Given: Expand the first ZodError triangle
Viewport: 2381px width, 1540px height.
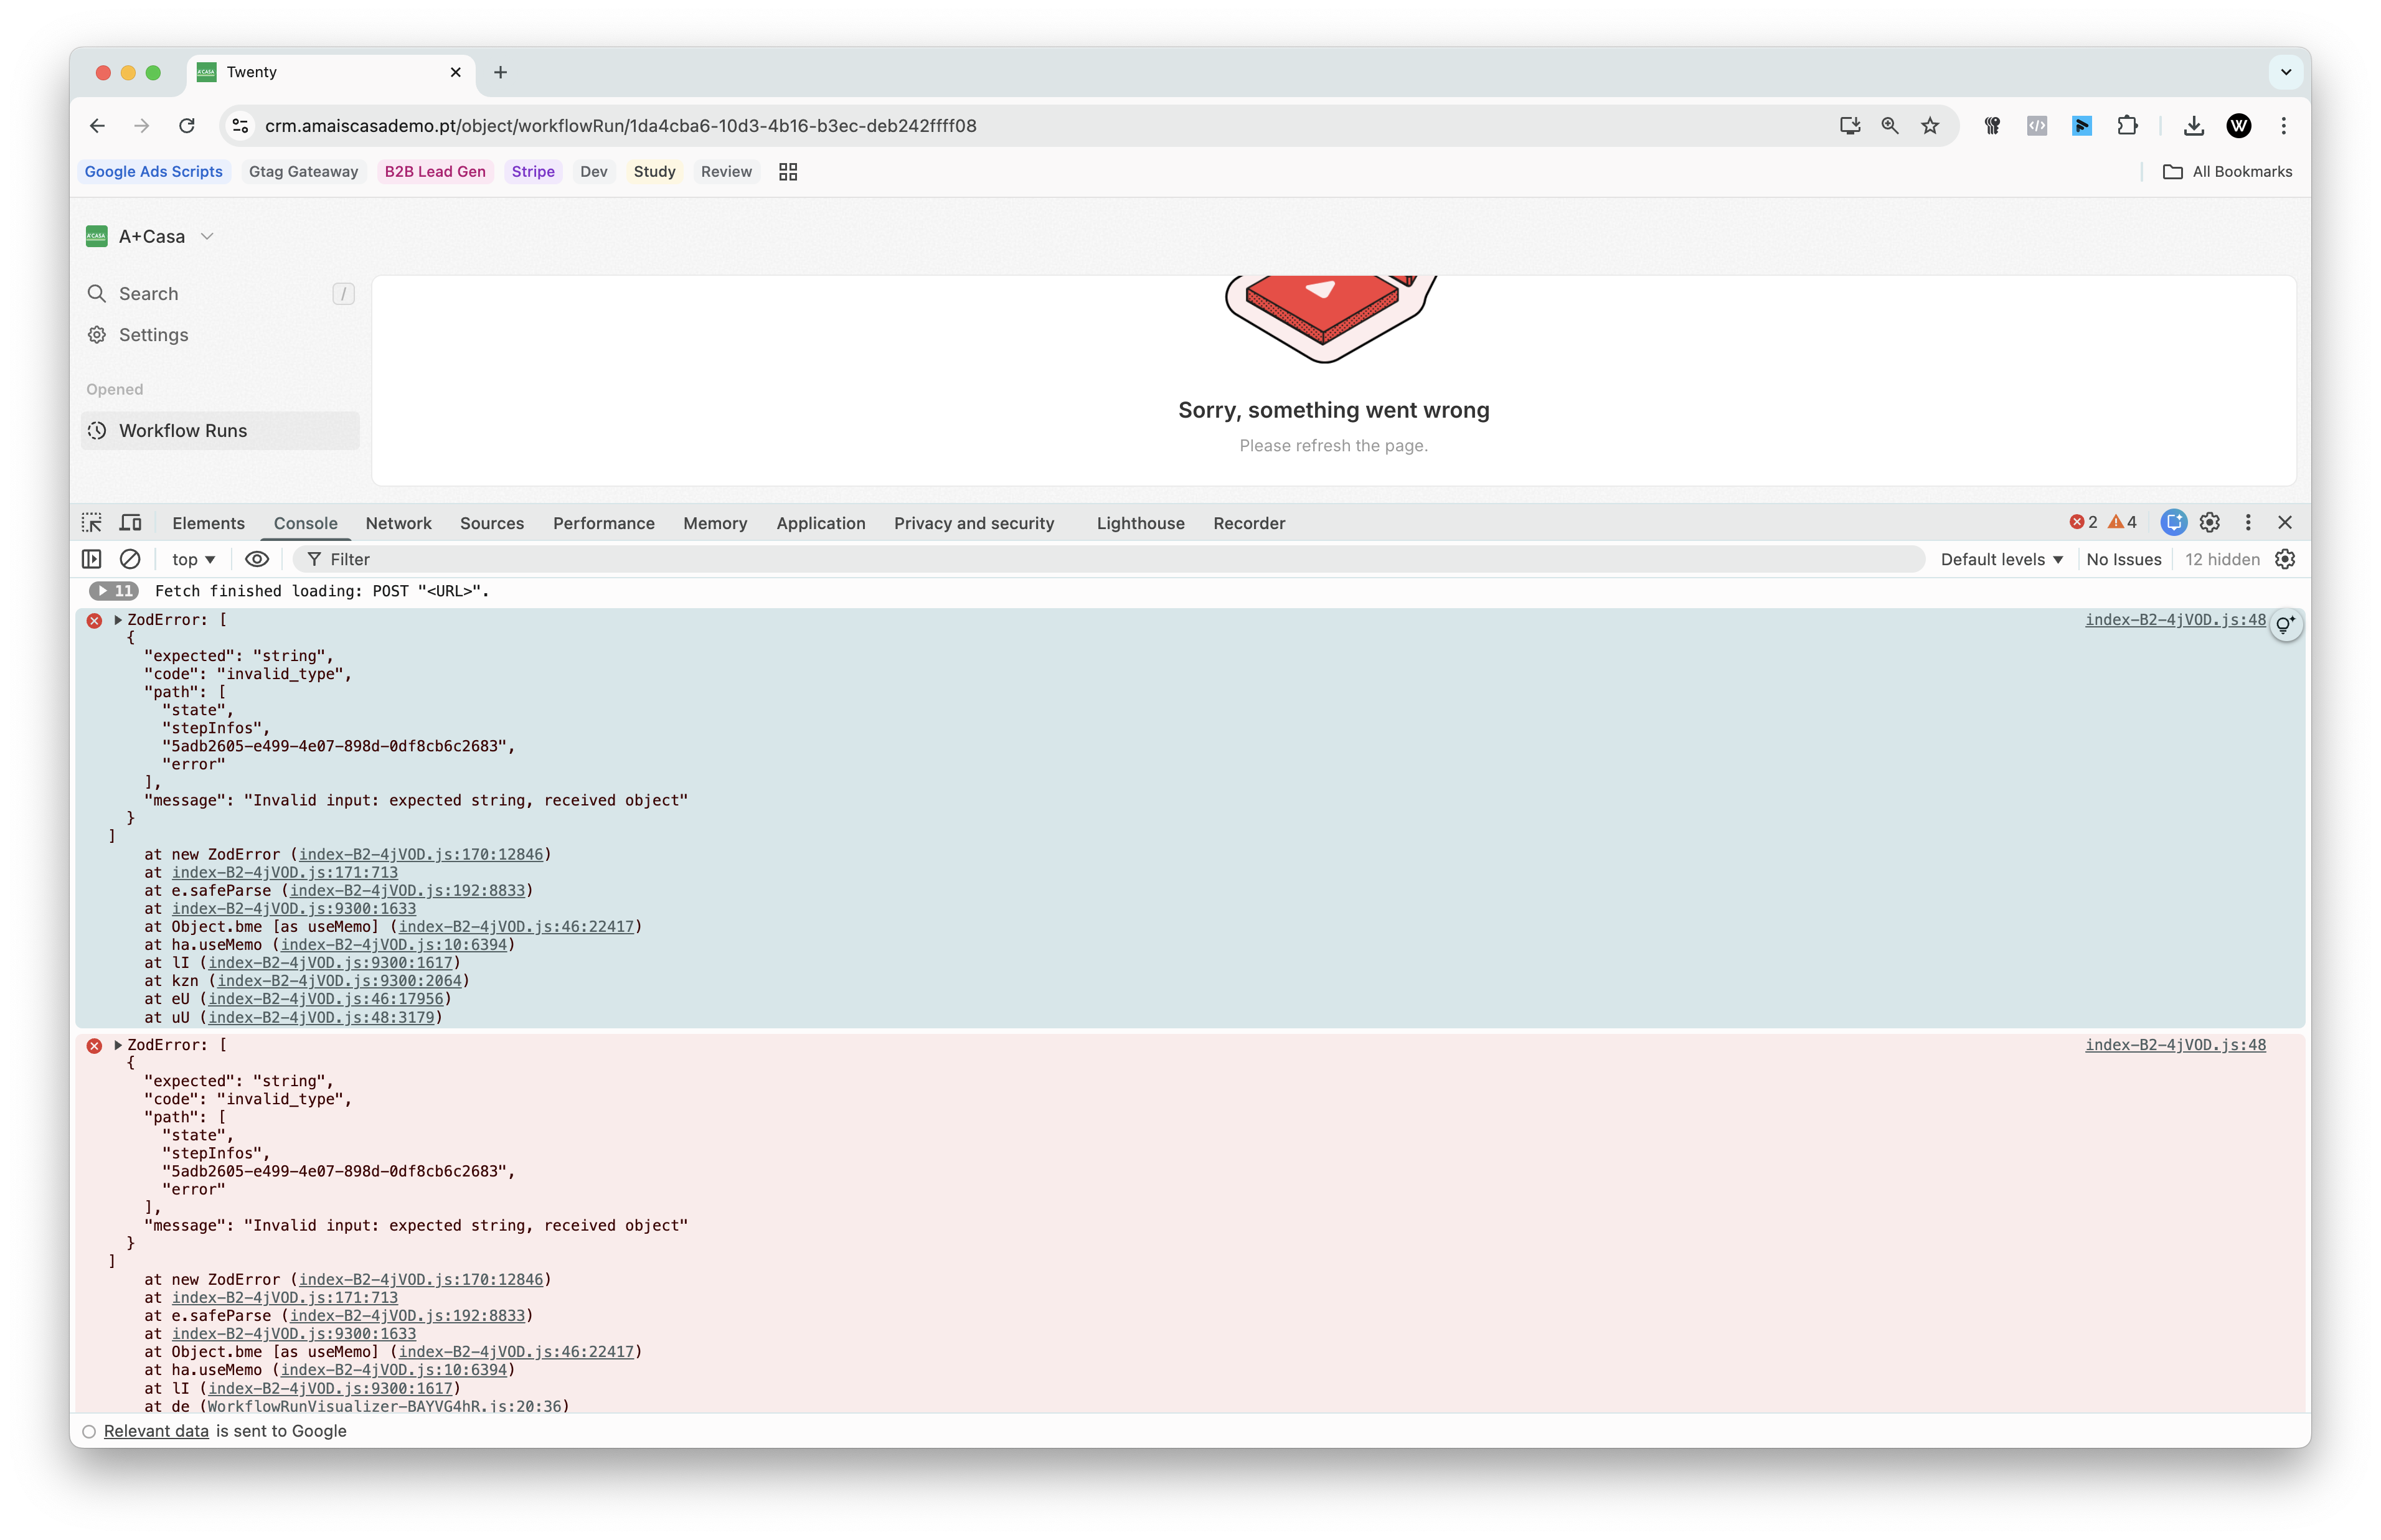Looking at the screenshot, I should click(x=118, y=620).
